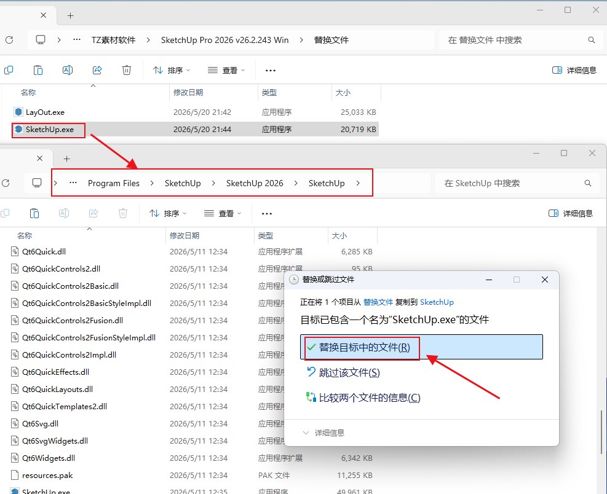Click the paste icon in 替换文件 window toolbar
This screenshot has height=494, width=607.
point(38,70)
